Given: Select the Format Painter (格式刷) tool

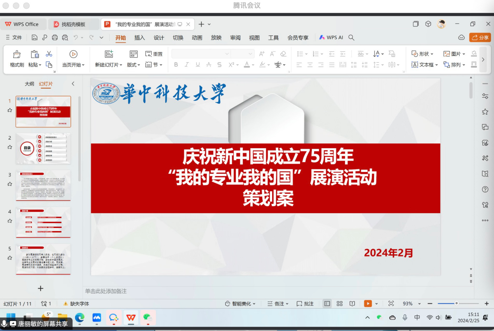Looking at the screenshot, I should pyautogui.click(x=17, y=59).
